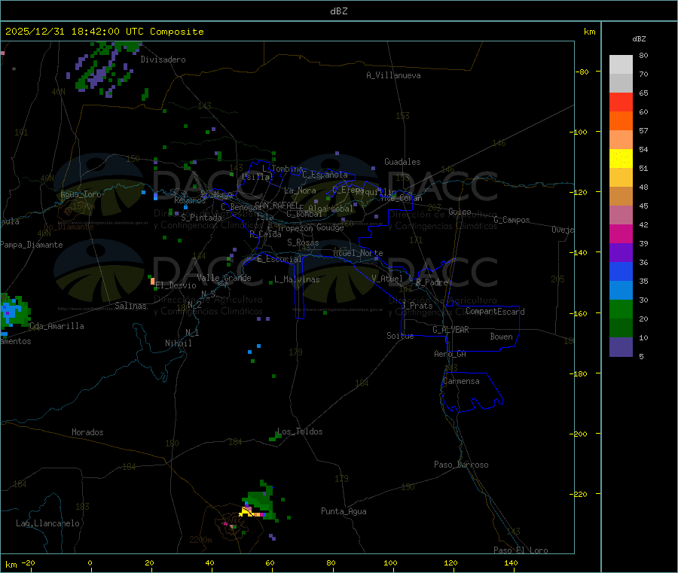Click the red swatch in the dBZ legend
Screen dimensions: 678x573
(x=621, y=102)
